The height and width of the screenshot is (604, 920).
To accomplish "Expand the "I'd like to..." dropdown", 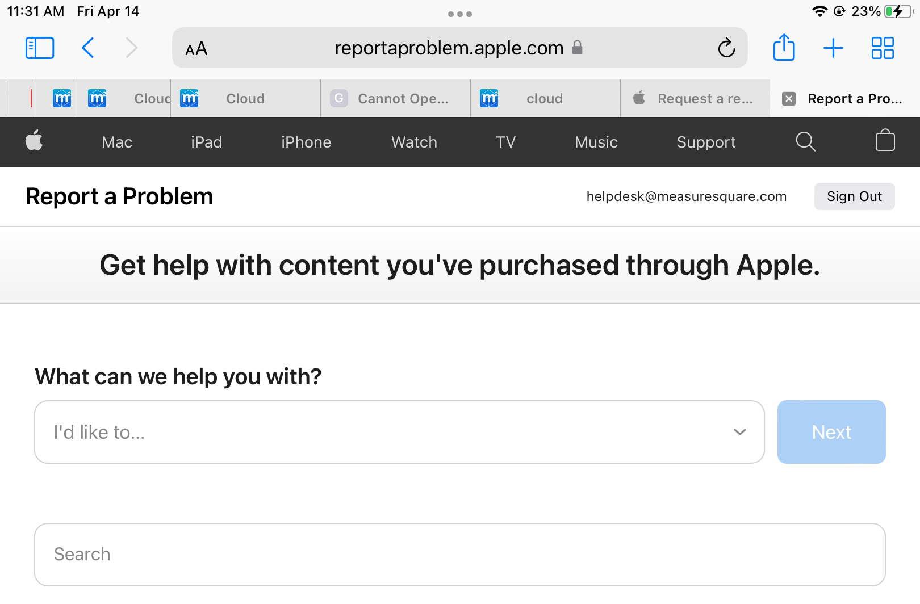I will pyautogui.click(x=399, y=432).
